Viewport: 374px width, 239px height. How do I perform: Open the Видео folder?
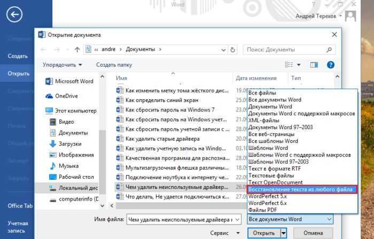click(62, 122)
